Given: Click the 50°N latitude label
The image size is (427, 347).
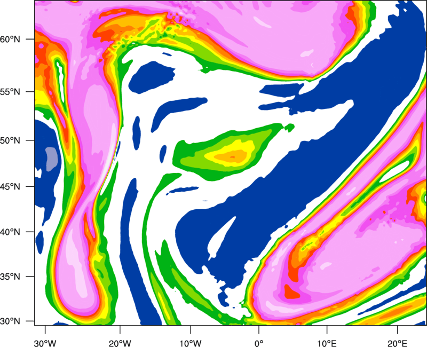Looking at the screenshot, I should pyautogui.click(x=10, y=140).
